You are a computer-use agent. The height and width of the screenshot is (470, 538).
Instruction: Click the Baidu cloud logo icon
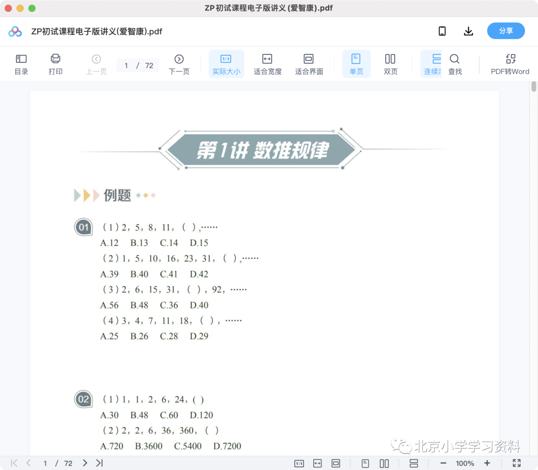[x=15, y=31]
